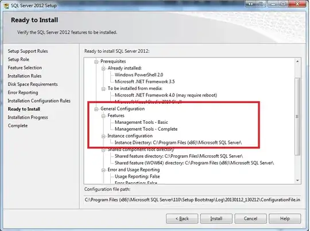Click the scroll down arrow in summary tree

(x=297, y=180)
